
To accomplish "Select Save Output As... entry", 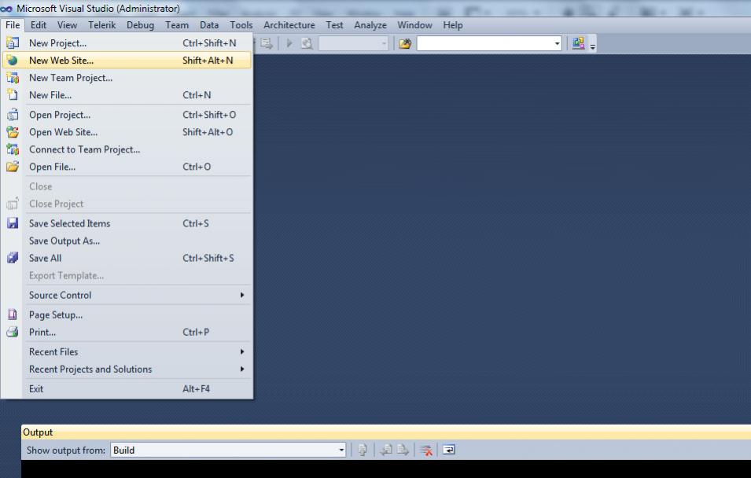I will tap(127, 241).
